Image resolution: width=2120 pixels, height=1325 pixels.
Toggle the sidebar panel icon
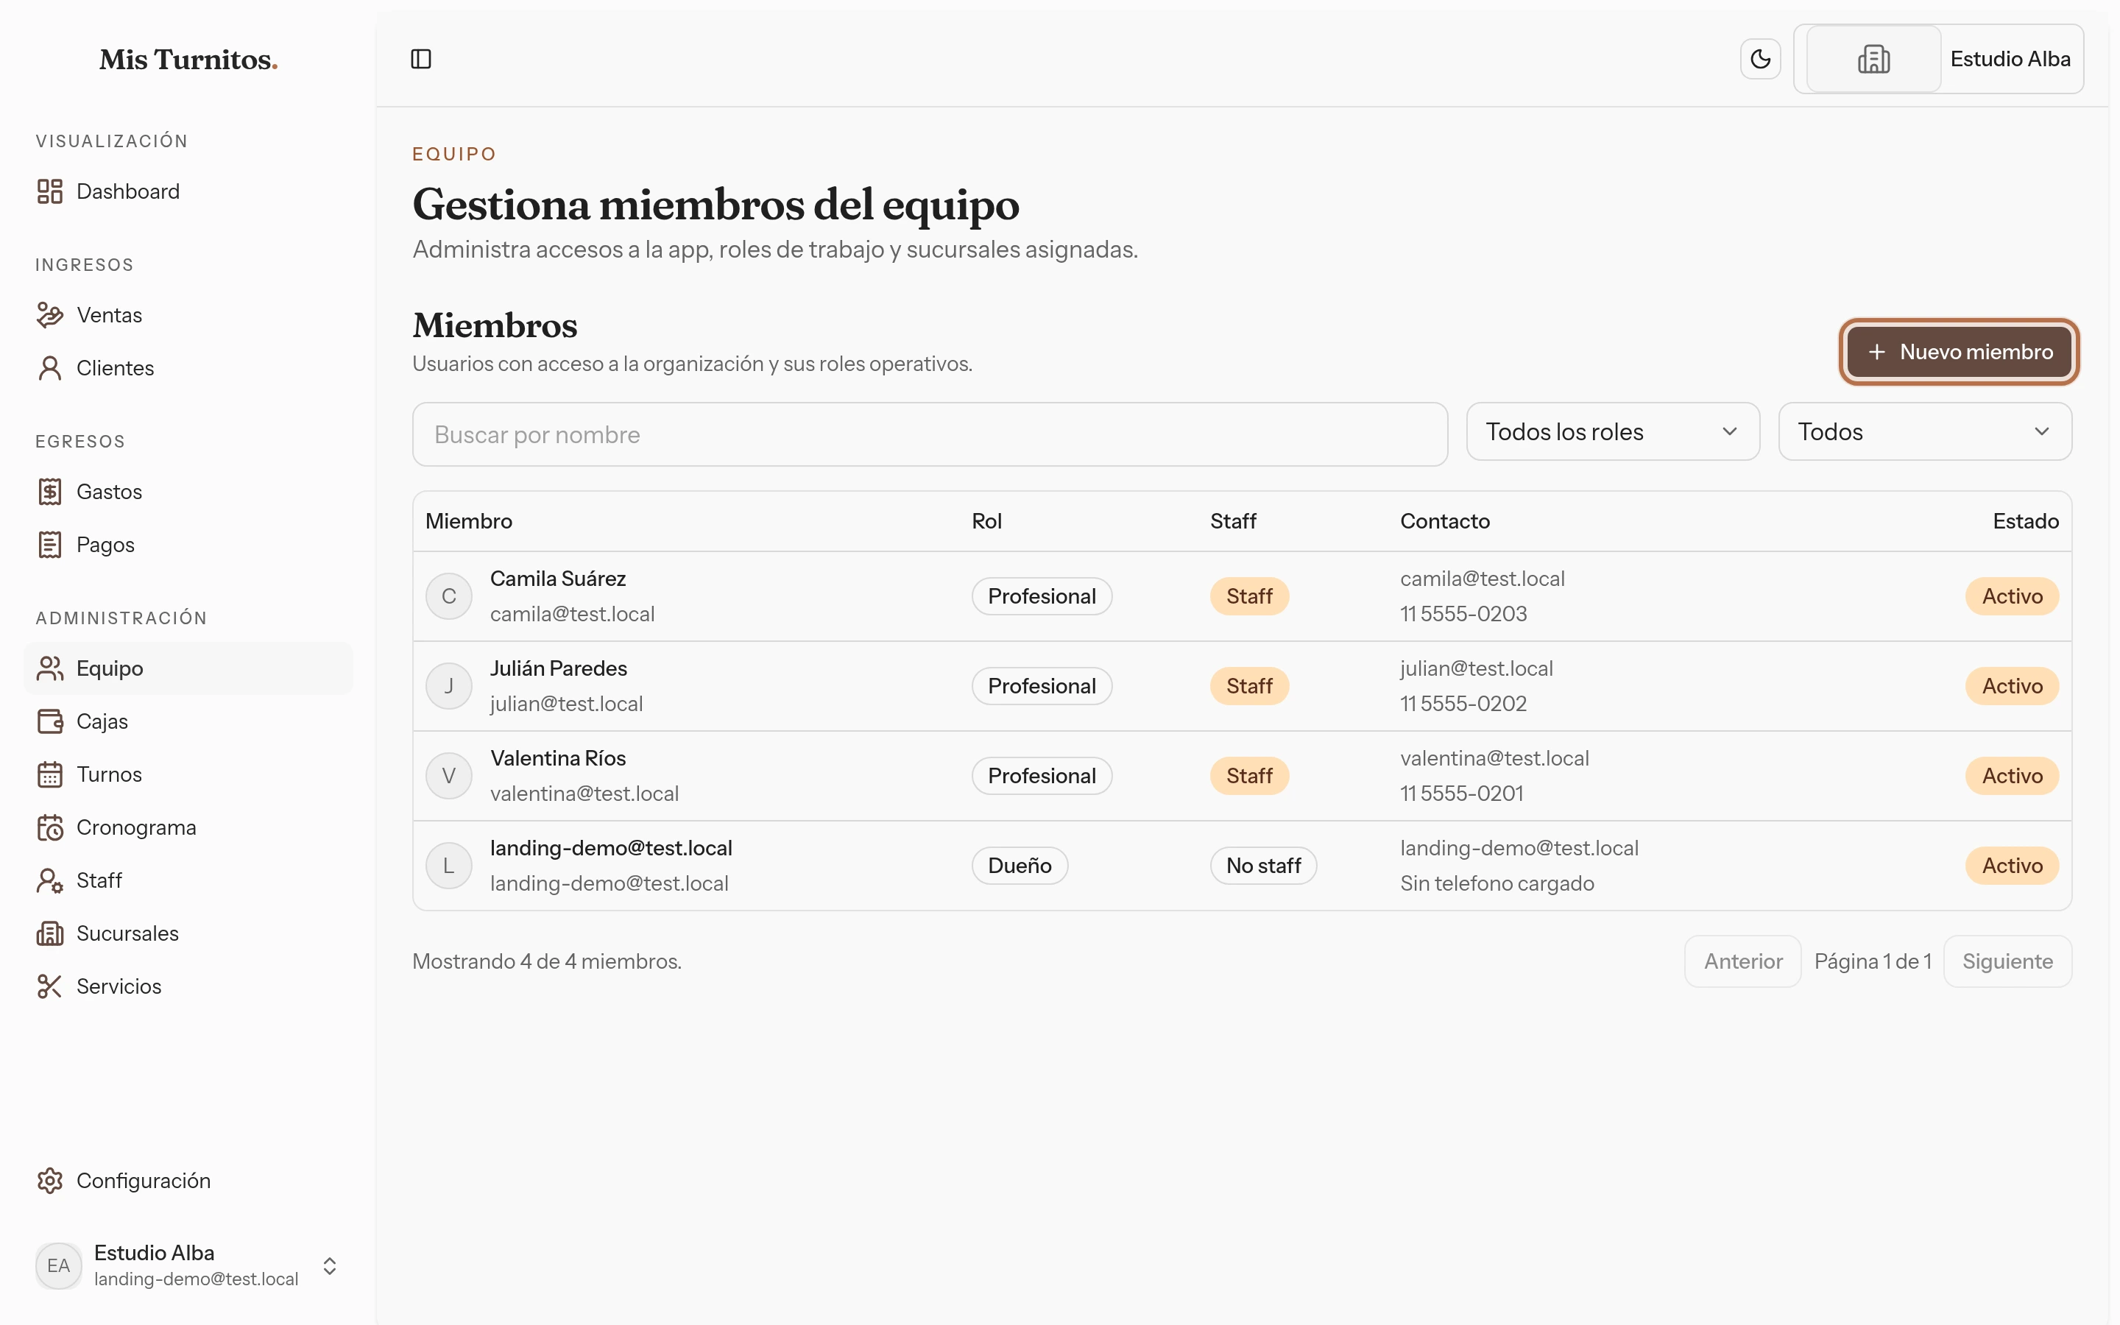point(421,59)
